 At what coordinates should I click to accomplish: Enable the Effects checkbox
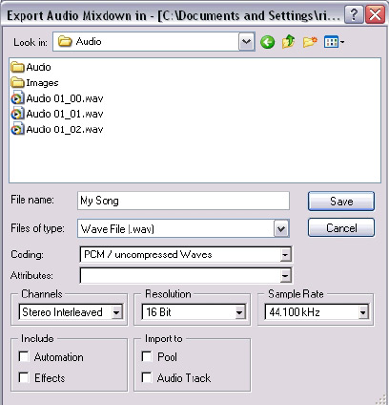click(x=24, y=377)
